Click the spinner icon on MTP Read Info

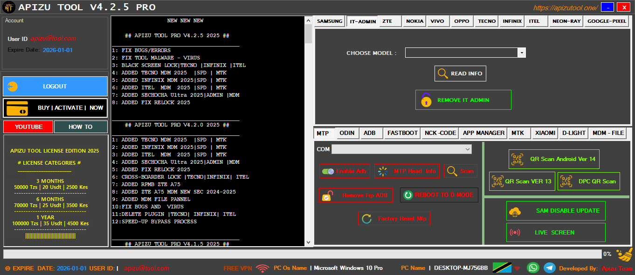tap(383, 171)
